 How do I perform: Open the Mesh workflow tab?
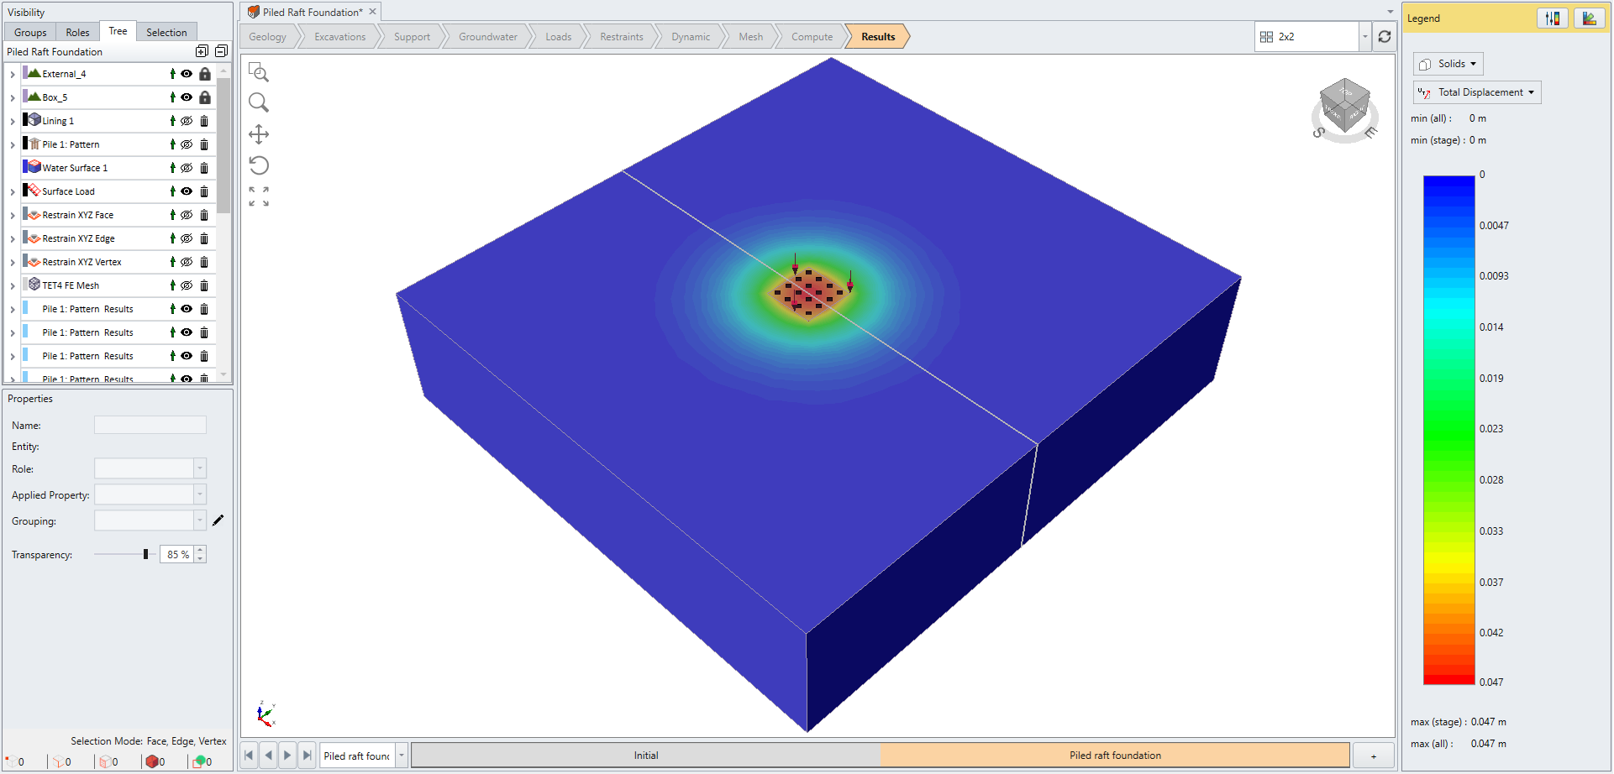tap(751, 37)
